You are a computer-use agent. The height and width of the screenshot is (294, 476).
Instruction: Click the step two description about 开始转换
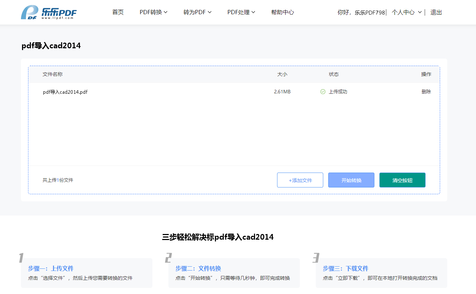click(x=233, y=278)
